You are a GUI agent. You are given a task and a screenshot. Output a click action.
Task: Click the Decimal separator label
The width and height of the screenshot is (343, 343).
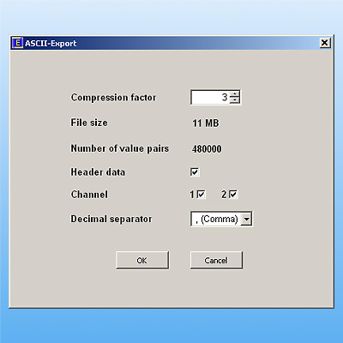click(x=111, y=219)
